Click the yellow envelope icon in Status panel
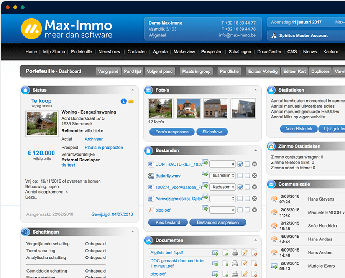Screen dimensions: 345x278 (x=131, y=101)
